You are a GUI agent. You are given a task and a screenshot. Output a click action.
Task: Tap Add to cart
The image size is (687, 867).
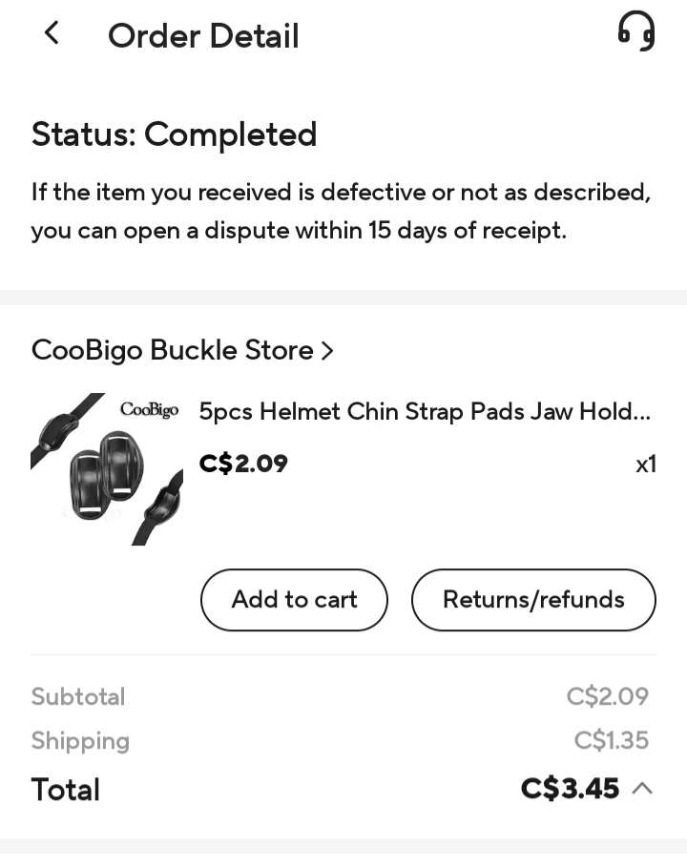tap(294, 600)
